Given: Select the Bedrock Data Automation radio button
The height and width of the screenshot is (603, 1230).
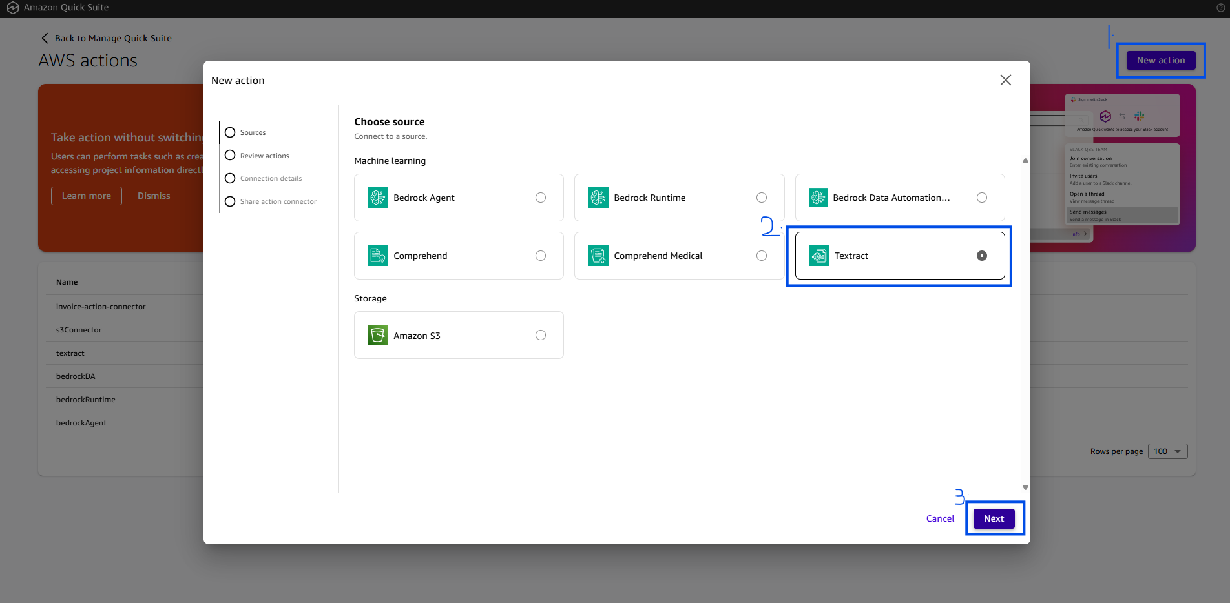Looking at the screenshot, I should 982,198.
